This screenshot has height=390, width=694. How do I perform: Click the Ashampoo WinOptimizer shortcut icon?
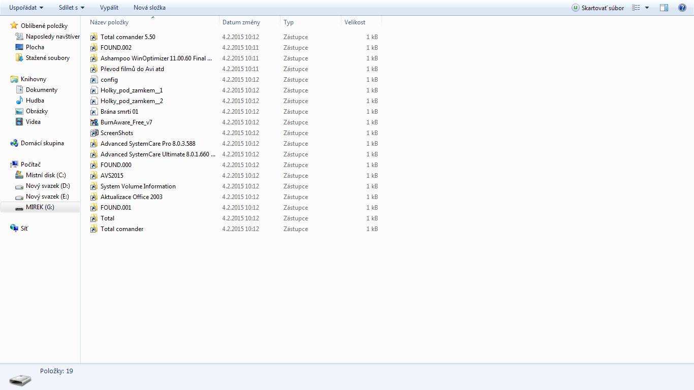click(x=93, y=58)
